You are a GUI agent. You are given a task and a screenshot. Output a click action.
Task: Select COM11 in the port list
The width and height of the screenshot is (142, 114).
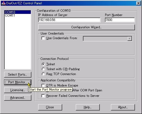(x=18, y=16)
